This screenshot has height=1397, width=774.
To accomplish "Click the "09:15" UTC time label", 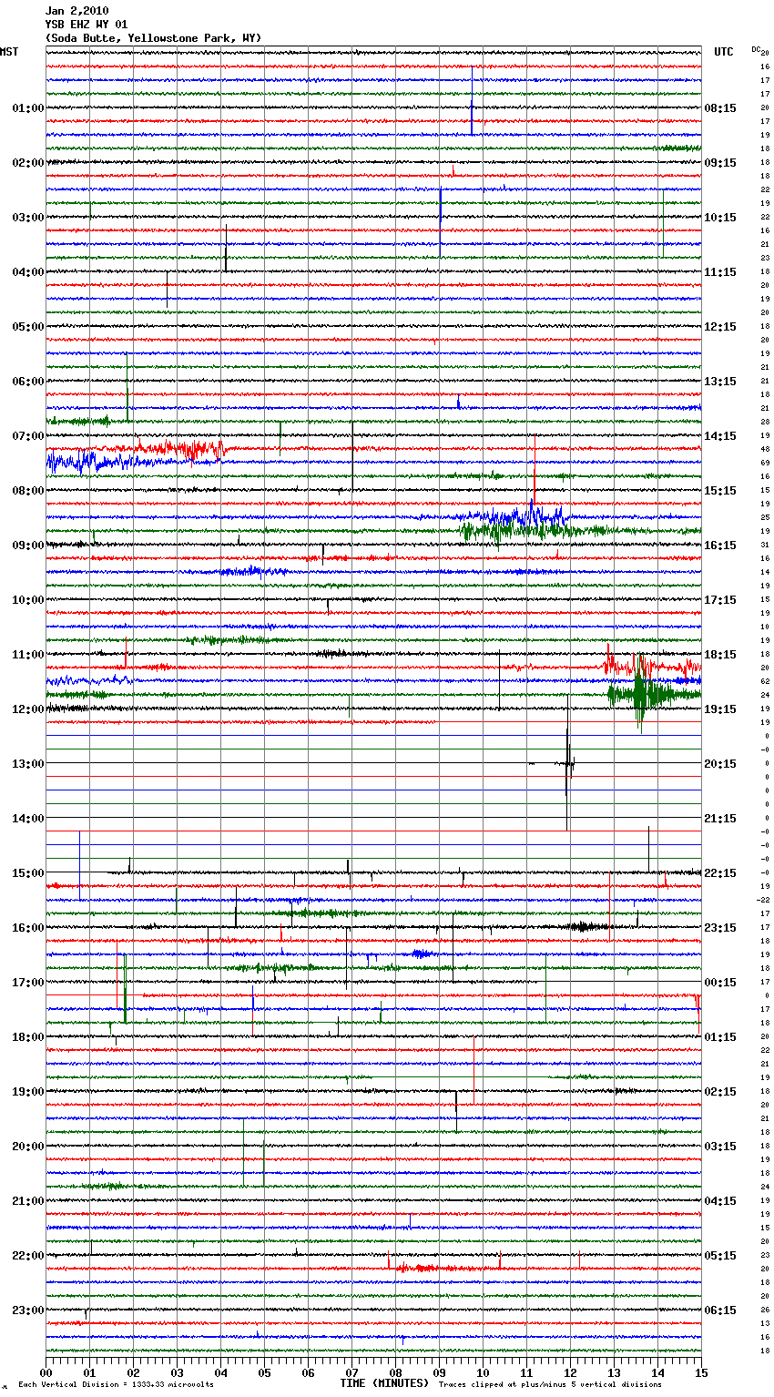I will pyautogui.click(x=720, y=163).
